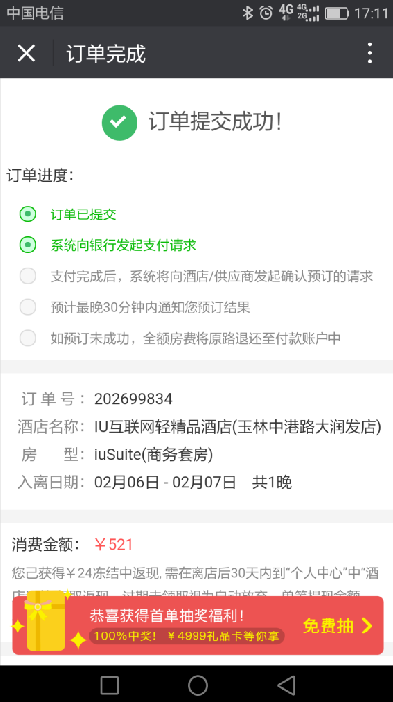Select the 订单已提交 radio indicator

click(x=28, y=214)
